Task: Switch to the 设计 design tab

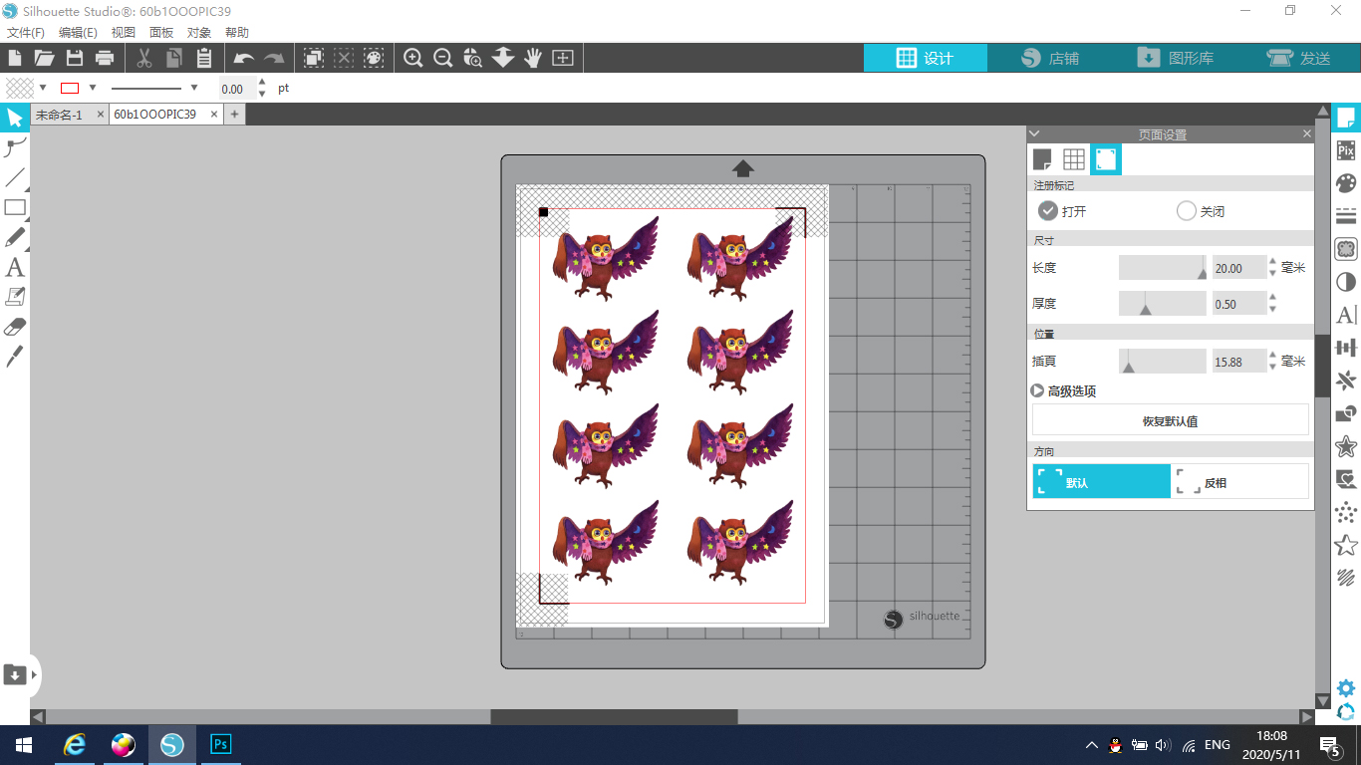Action: [925, 58]
